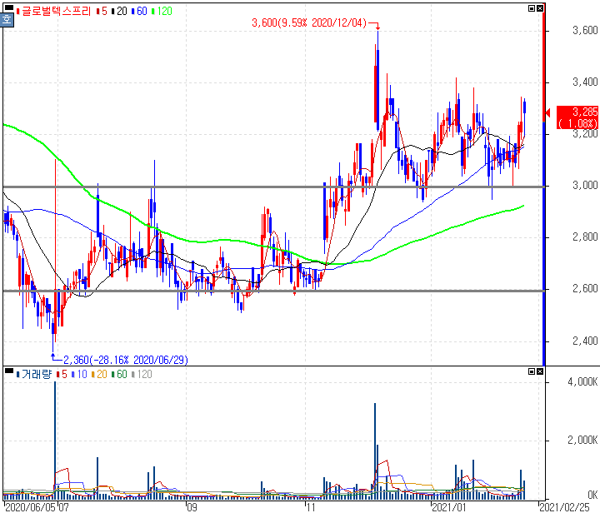Click the blue '호' button

pos(7,19)
